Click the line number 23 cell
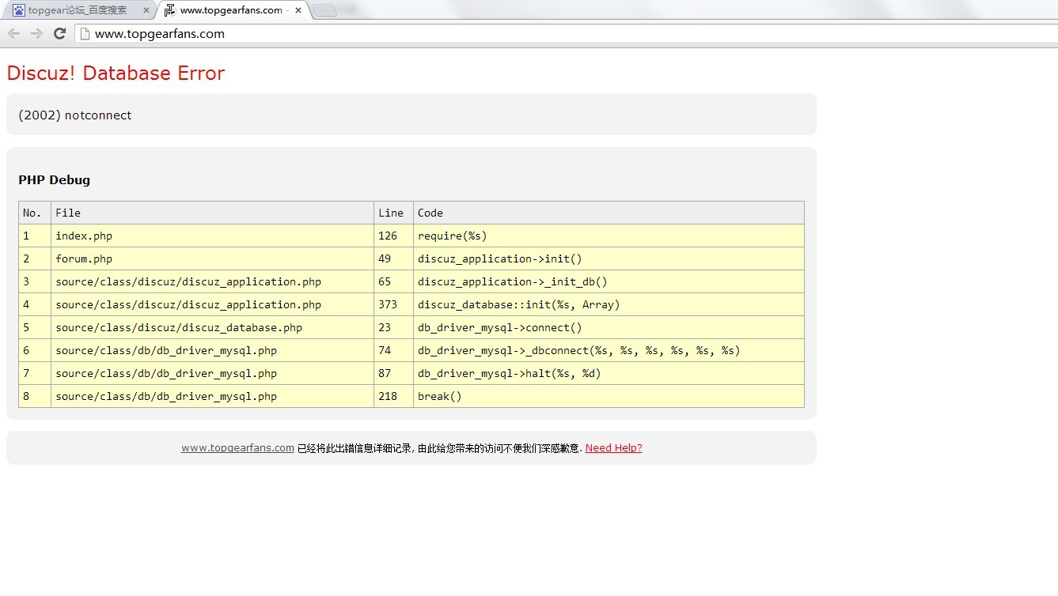Image resolution: width=1058 pixels, height=596 pixels. tap(393, 327)
